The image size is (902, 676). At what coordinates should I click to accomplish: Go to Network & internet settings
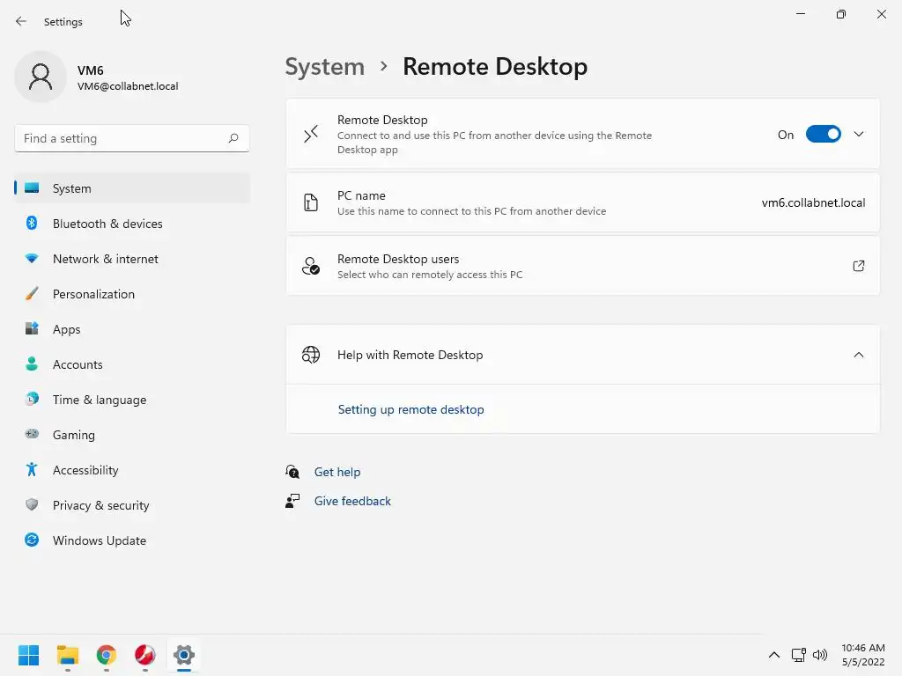(106, 259)
